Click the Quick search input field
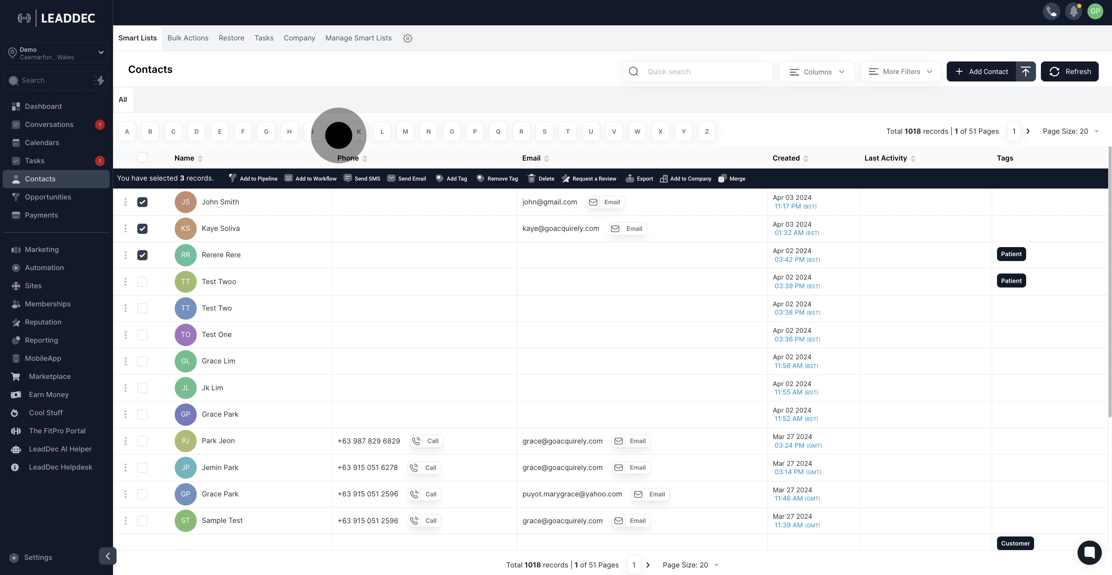The width and height of the screenshot is (1112, 575). [697, 71]
